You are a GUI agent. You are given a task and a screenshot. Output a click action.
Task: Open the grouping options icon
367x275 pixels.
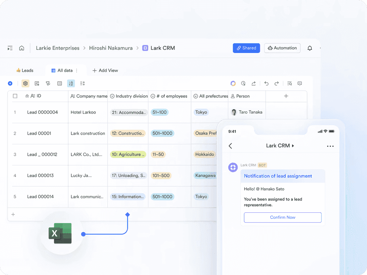pyautogui.click(x=82, y=83)
